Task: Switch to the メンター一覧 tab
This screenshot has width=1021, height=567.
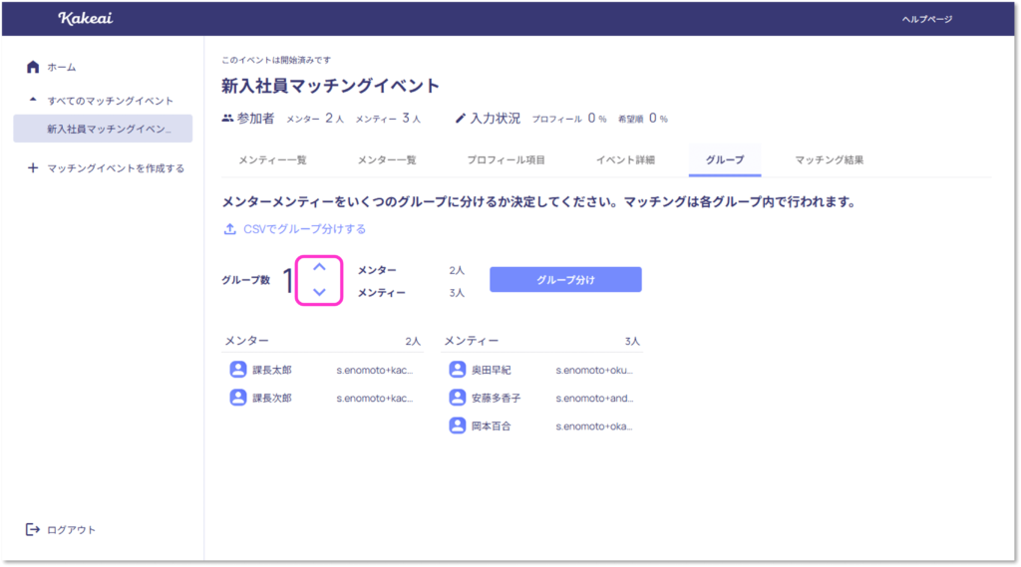Action: tap(387, 159)
